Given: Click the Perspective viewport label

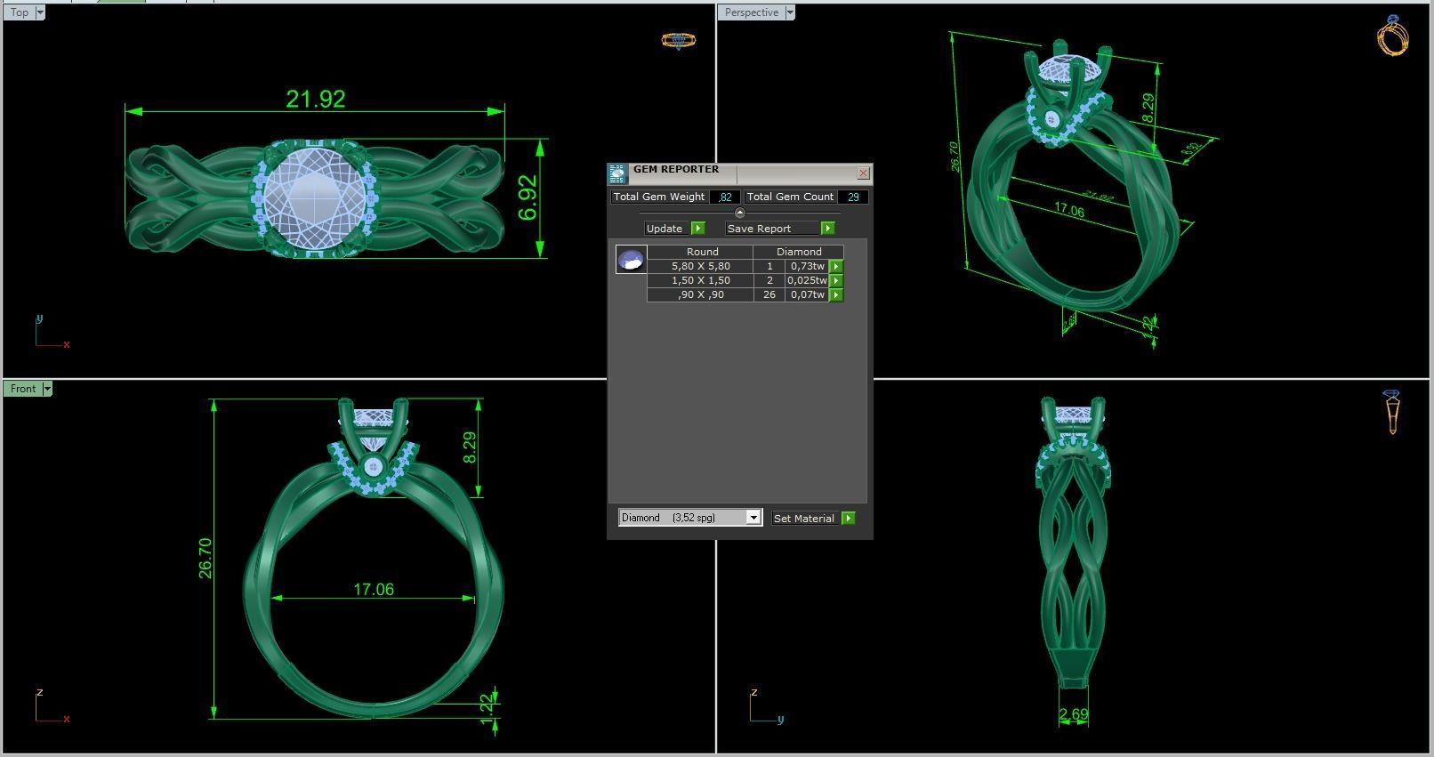Looking at the screenshot, I should click(752, 12).
